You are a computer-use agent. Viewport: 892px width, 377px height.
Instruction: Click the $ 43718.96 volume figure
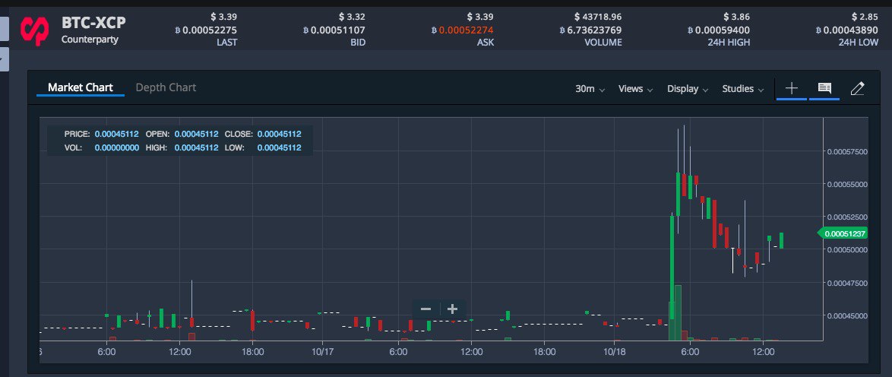(x=598, y=17)
